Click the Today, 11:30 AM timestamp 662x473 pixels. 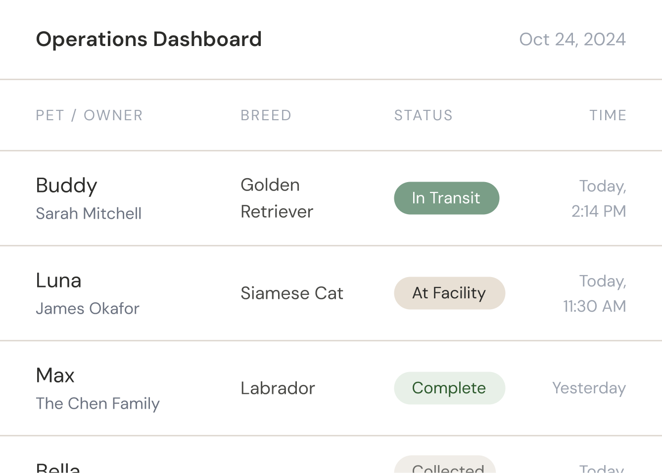(x=594, y=293)
